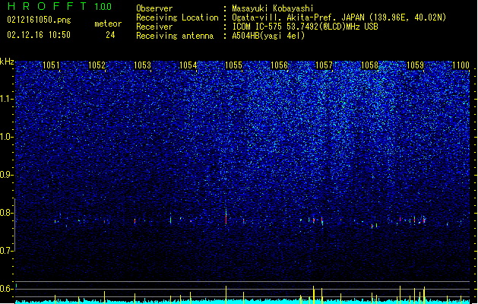Select the file name 0212161050.png
Screen dimensions: 478x304
coord(39,20)
